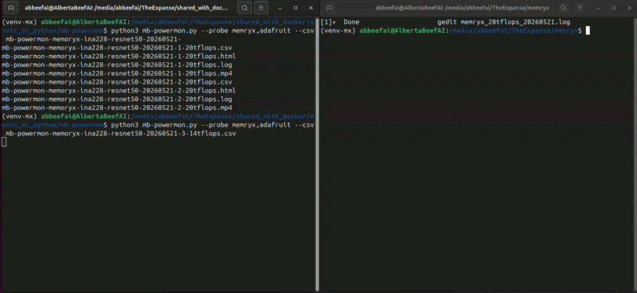
Task: Maximize the right memryx terminal window
Action: (614, 7)
